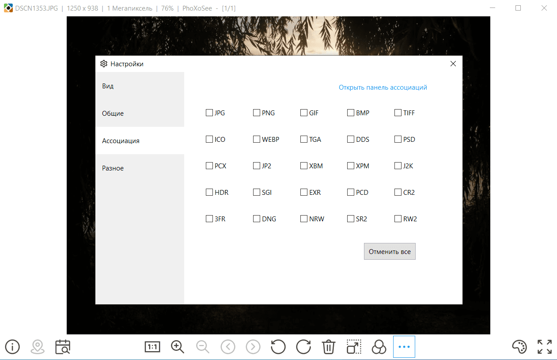The height and width of the screenshot is (360, 557).
Task: Tick the 3FR checkbox
Action: [209, 219]
